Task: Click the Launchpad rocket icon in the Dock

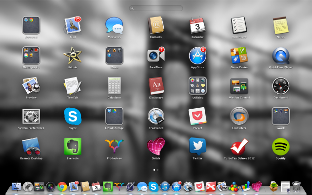Action: (28, 187)
